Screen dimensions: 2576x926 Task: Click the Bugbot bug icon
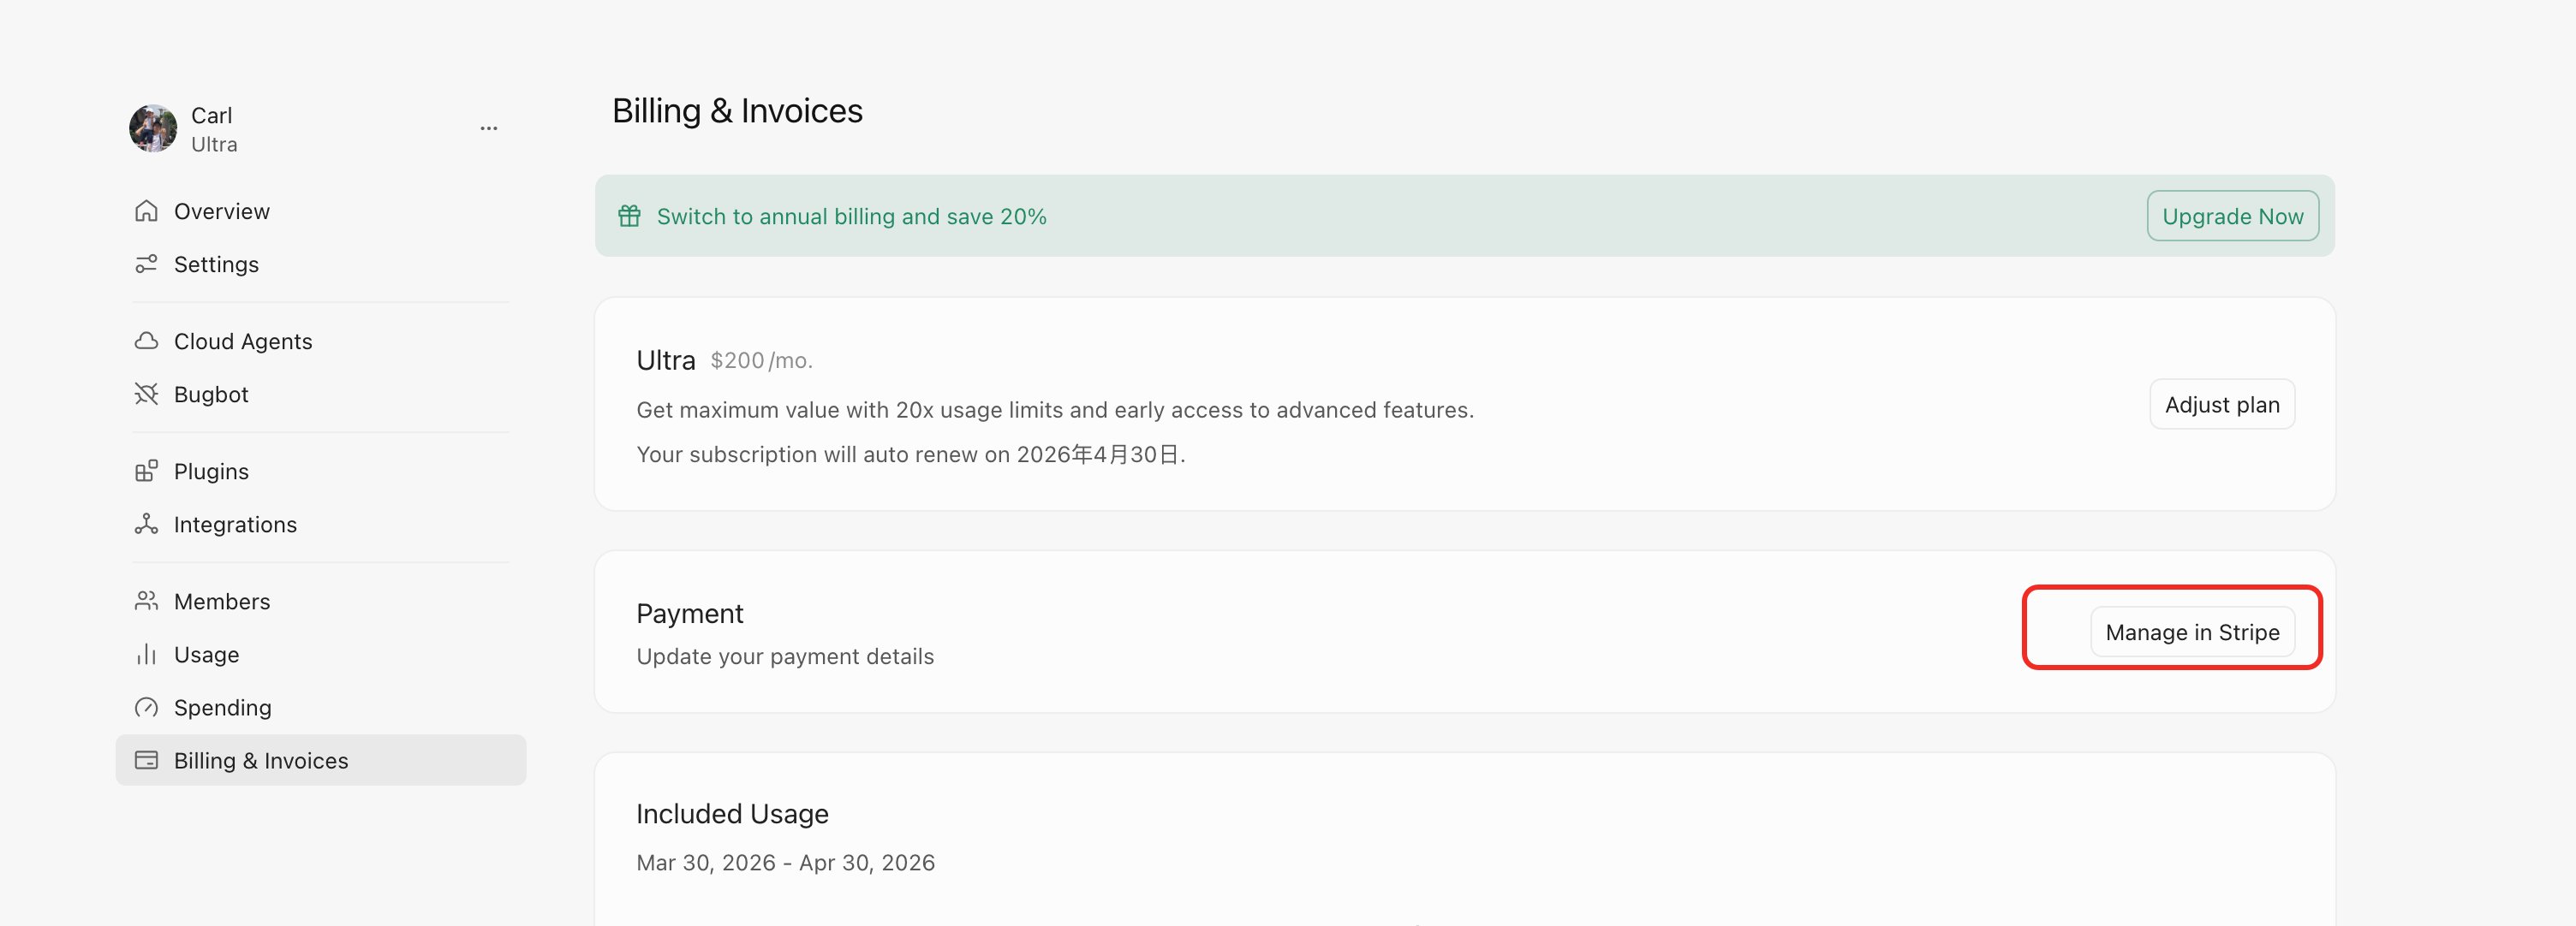coord(146,394)
